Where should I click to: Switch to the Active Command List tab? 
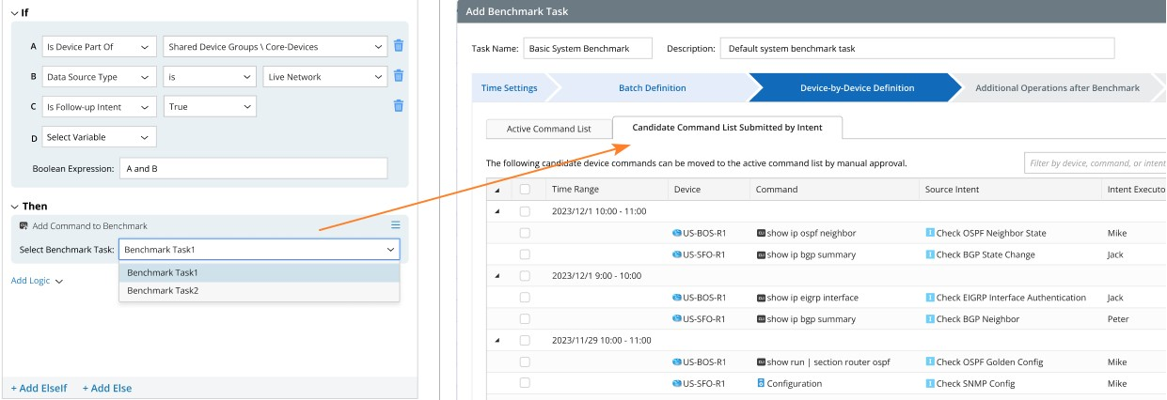[x=548, y=129]
